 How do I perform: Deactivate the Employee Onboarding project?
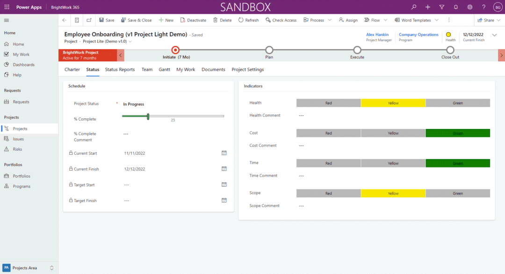pyautogui.click(x=193, y=20)
